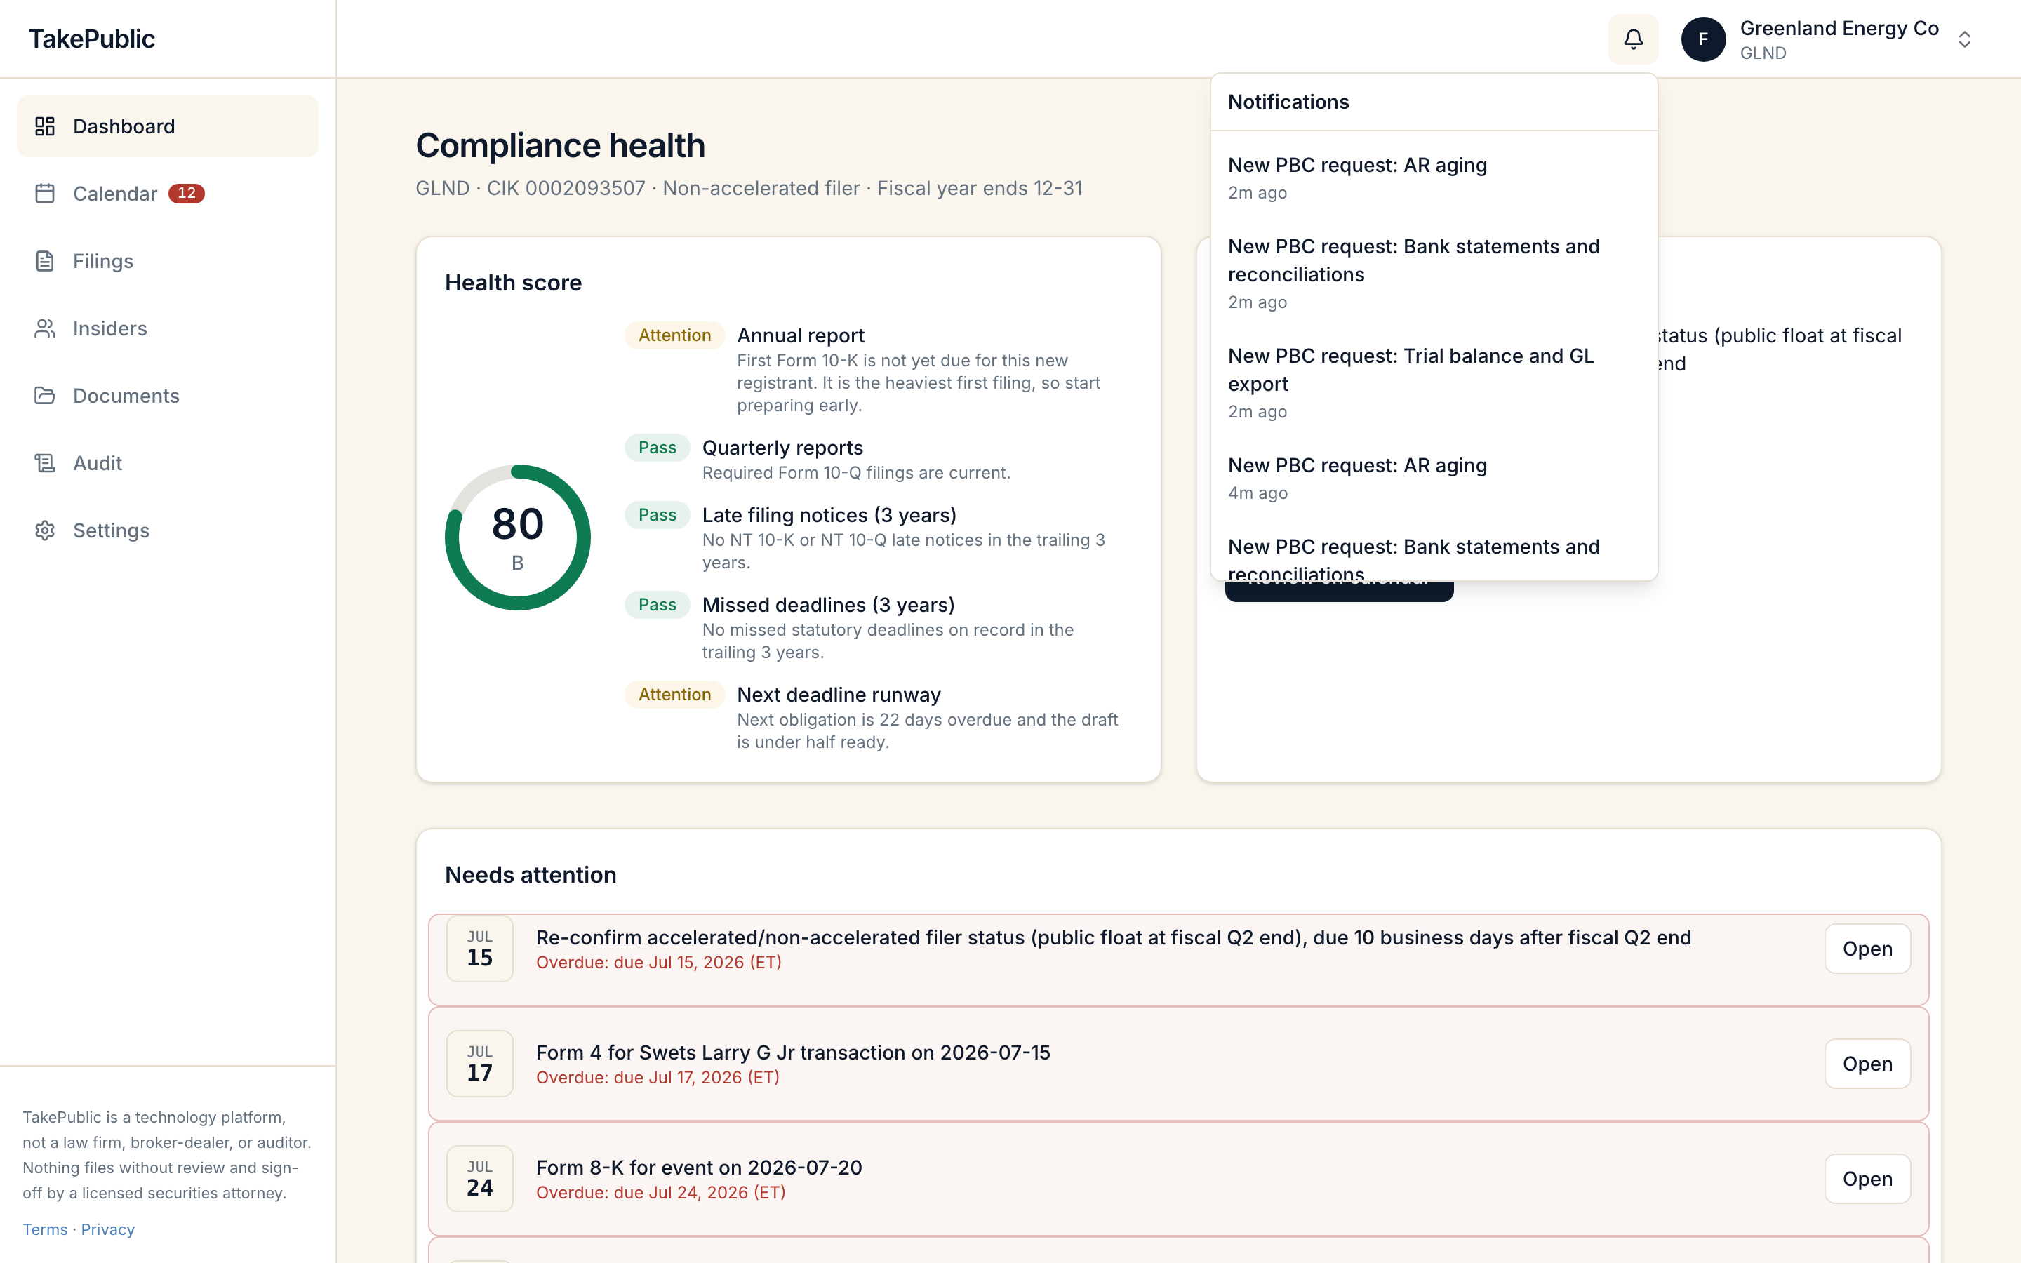Screen dimensions: 2021x1263
Task: Open Bank statements and reconciliations notification 2m ago
Action: tap(1433, 273)
